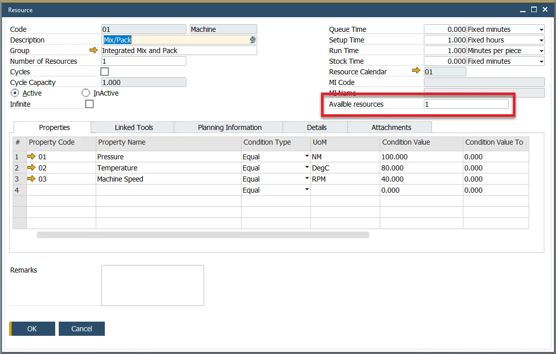Screen dimensions: 556x354
Task: Click the MI Code field
Action: tap(485, 82)
